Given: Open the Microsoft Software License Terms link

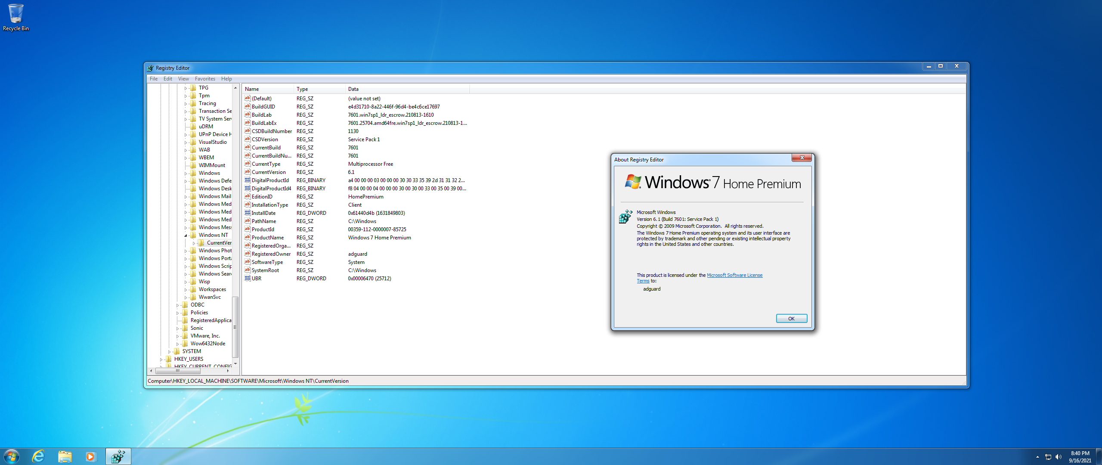Looking at the screenshot, I should [734, 275].
